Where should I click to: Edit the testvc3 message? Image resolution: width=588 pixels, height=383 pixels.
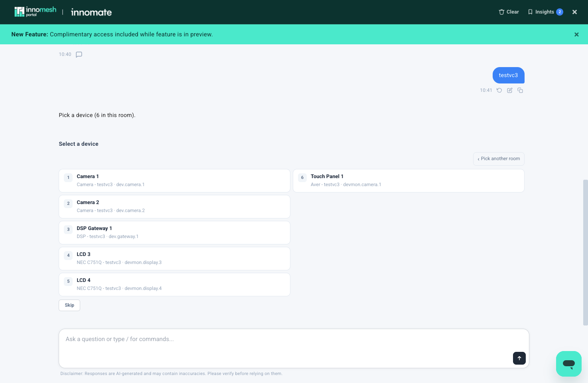[x=510, y=90]
